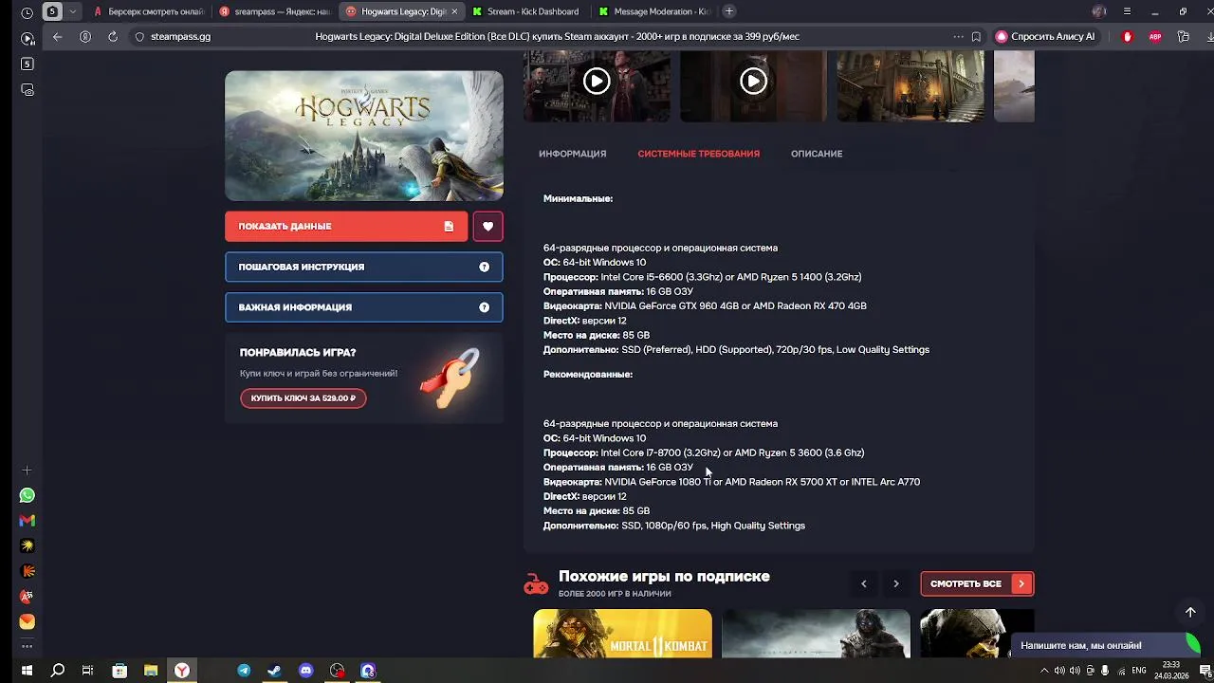The height and width of the screenshot is (683, 1214).
Task: Open Напишите нам, мы онлайн chat
Action: tap(1105, 645)
